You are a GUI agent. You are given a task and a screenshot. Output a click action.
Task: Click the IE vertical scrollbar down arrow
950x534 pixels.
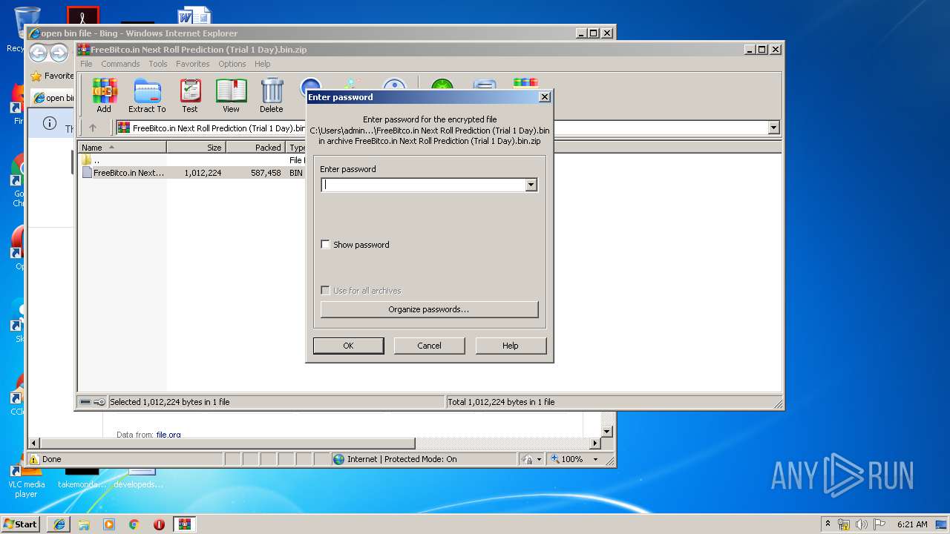pyautogui.click(x=606, y=431)
